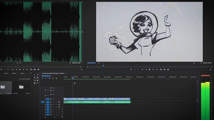Switch to the Markers tab
The image size is (214, 120).
click(x=14, y=73)
